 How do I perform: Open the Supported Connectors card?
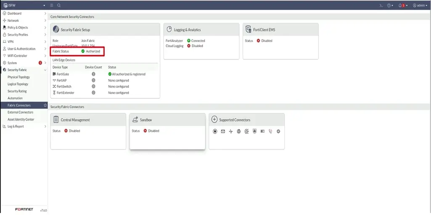pyautogui.click(x=246, y=131)
